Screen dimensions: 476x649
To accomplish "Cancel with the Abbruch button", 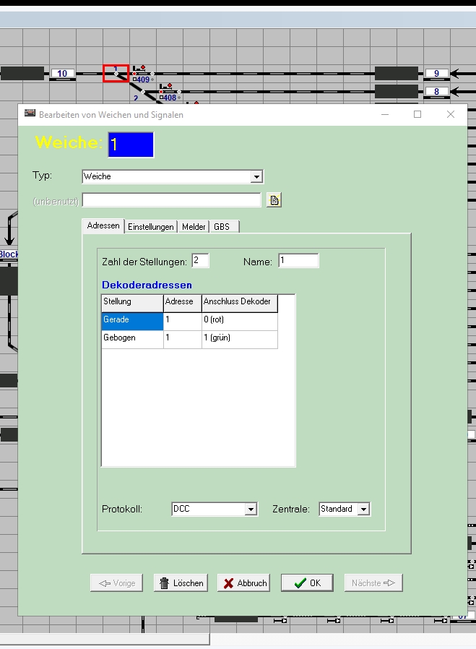I will coord(245,583).
